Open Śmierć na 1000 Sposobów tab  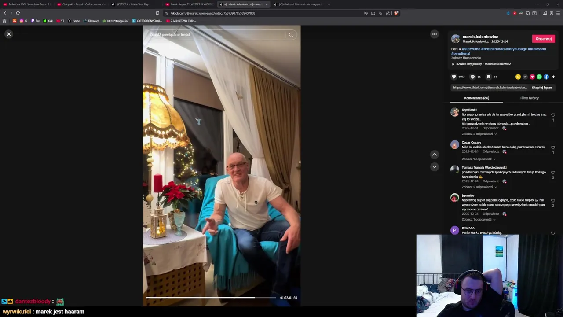pyautogui.click(x=28, y=4)
